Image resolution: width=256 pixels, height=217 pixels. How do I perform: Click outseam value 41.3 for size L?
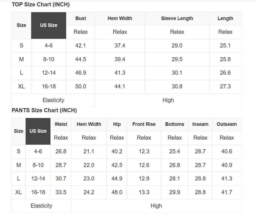(227, 179)
